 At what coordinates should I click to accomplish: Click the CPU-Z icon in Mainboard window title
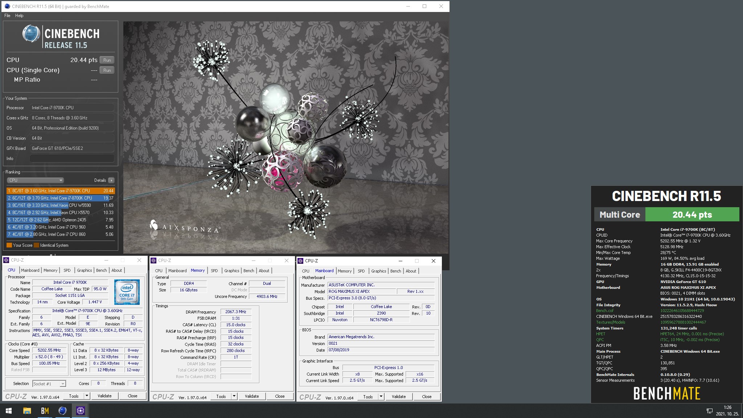pos(301,261)
